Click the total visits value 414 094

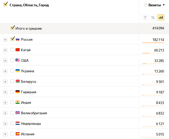(x=158, y=28)
